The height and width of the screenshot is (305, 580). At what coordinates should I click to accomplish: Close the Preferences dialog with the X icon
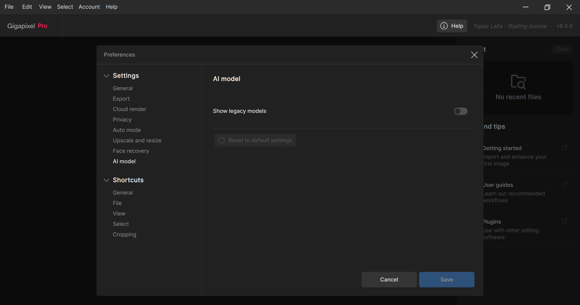point(474,55)
